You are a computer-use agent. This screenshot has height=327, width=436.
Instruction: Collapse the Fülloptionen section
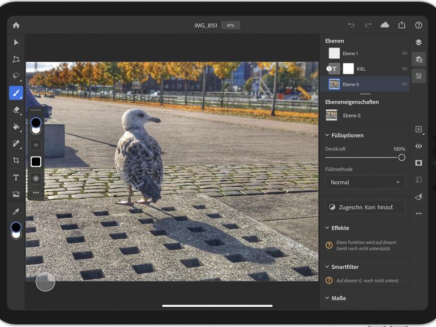[x=327, y=135]
